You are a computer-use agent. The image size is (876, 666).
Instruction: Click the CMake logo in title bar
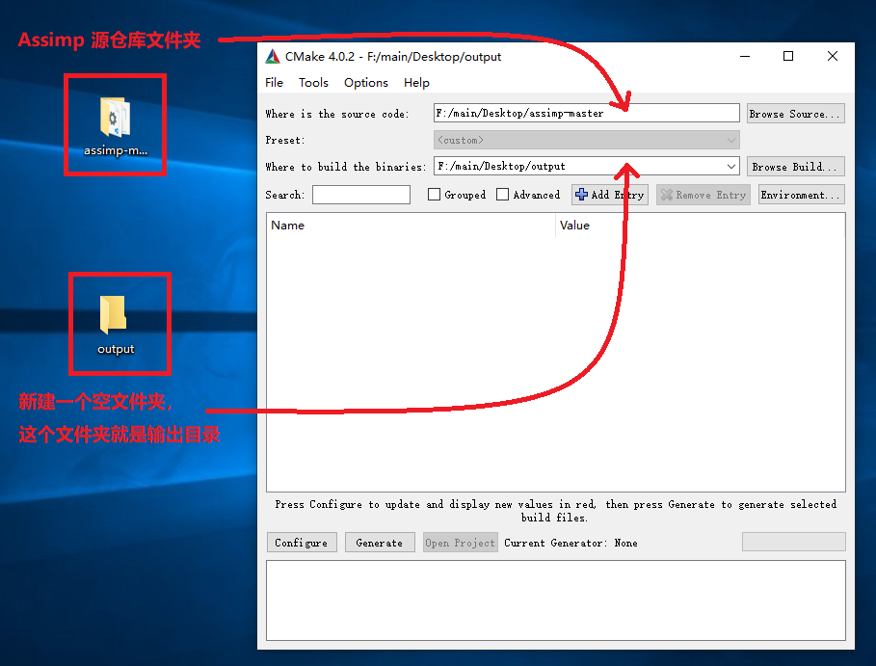click(x=273, y=57)
